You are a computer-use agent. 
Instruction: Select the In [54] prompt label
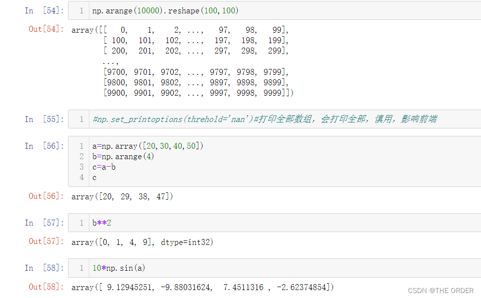45,11
